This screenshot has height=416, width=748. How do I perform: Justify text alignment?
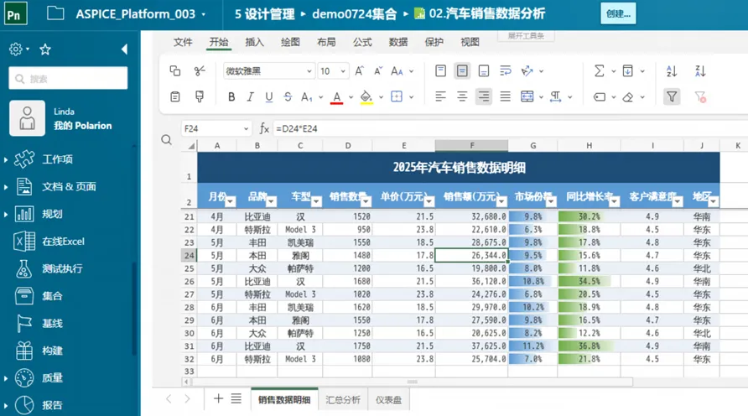[x=505, y=96]
